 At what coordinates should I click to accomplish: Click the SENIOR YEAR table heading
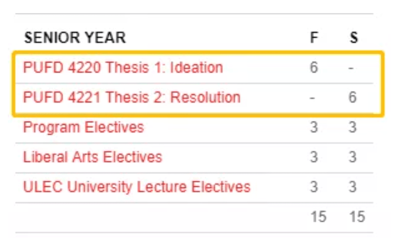(x=75, y=38)
